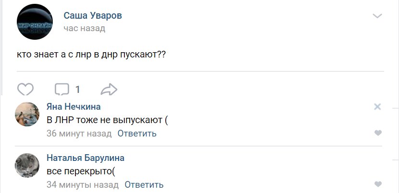
Task: Like Саша Уваров's post with heart icon
Action: coord(25,89)
